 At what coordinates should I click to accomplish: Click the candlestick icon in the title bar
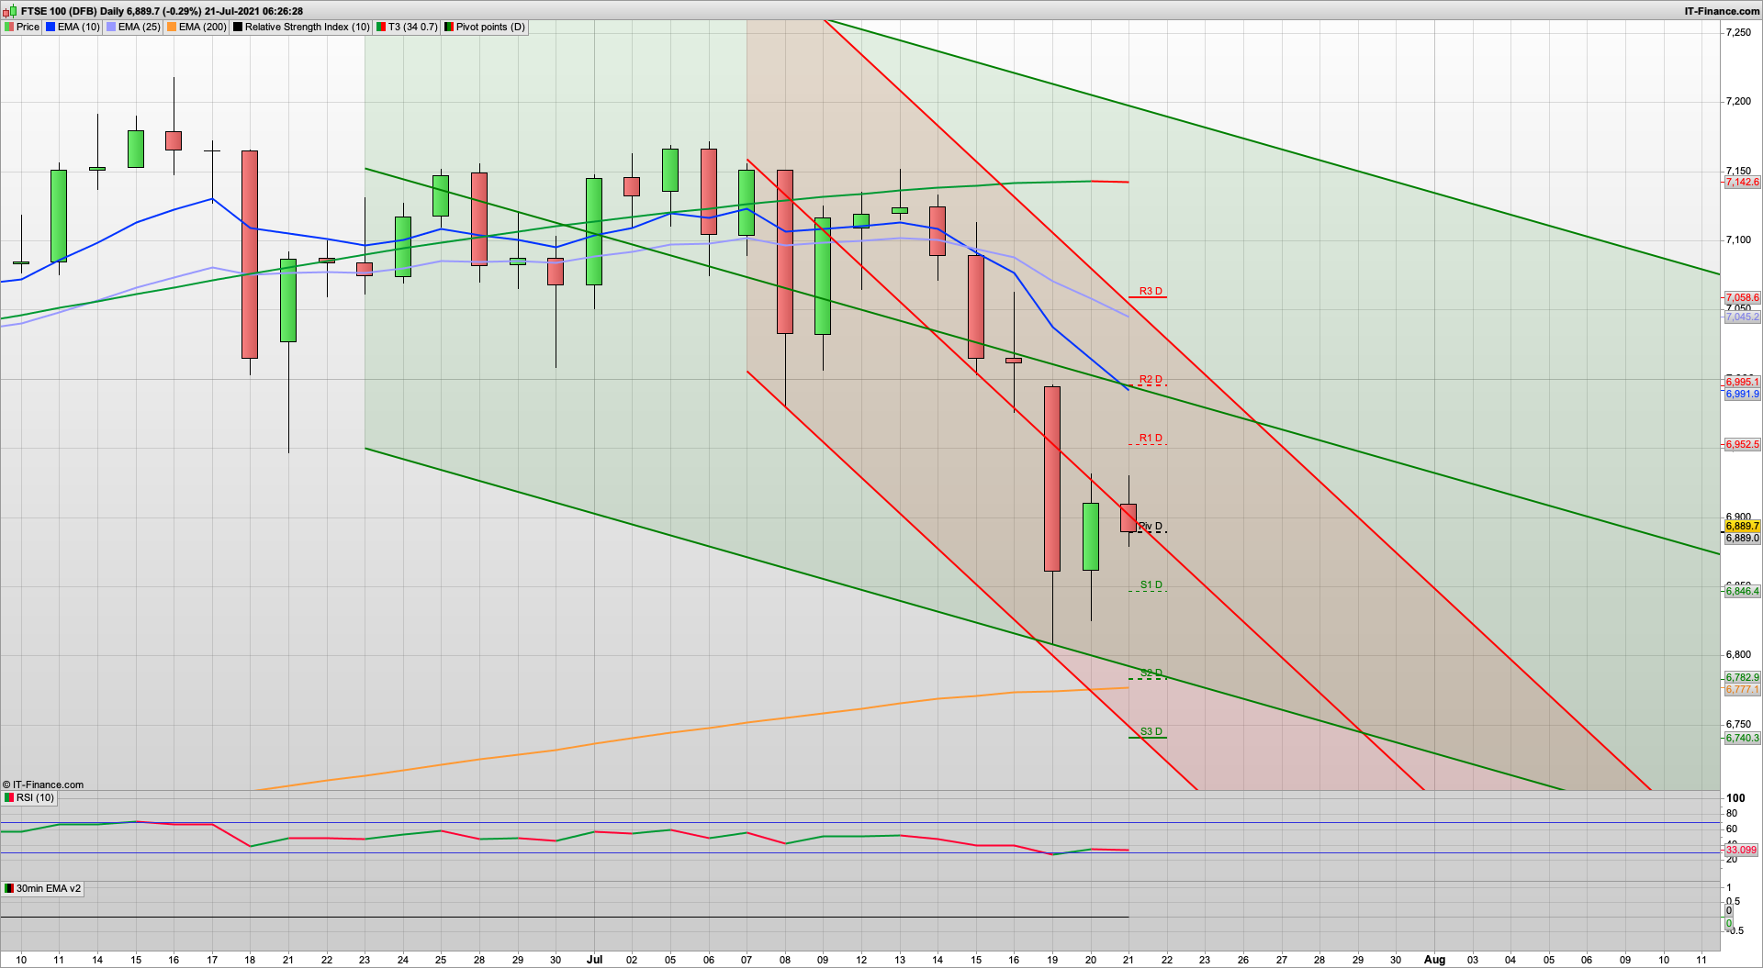point(7,11)
